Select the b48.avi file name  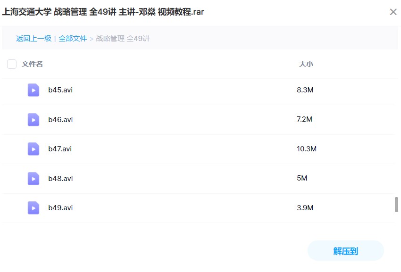(x=60, y=179)
